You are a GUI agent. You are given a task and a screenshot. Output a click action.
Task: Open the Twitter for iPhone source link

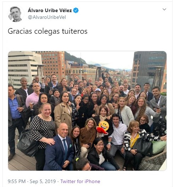80,181
